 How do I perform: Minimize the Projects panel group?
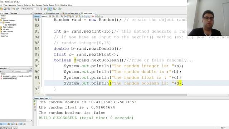31,13
